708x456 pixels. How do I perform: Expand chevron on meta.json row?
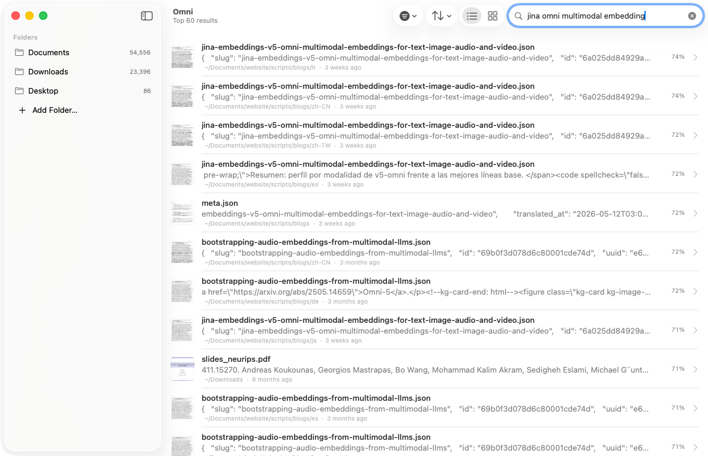(x=695, y=213)
